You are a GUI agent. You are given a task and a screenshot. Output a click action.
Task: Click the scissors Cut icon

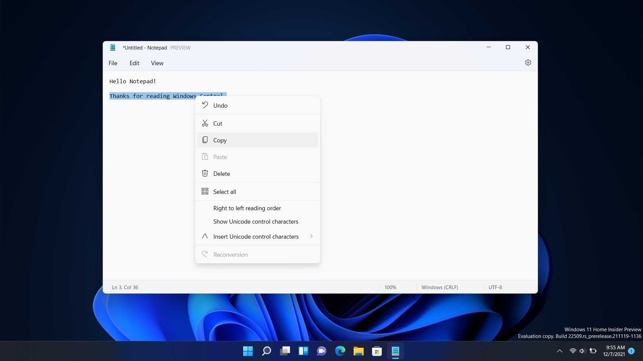click(x=205, y=123)
